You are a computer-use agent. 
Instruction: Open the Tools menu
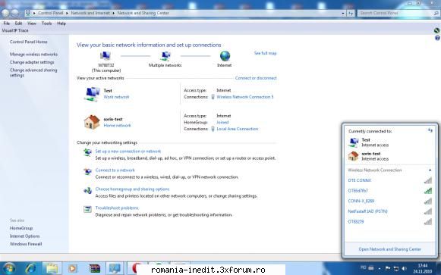(x=47, y=23)
